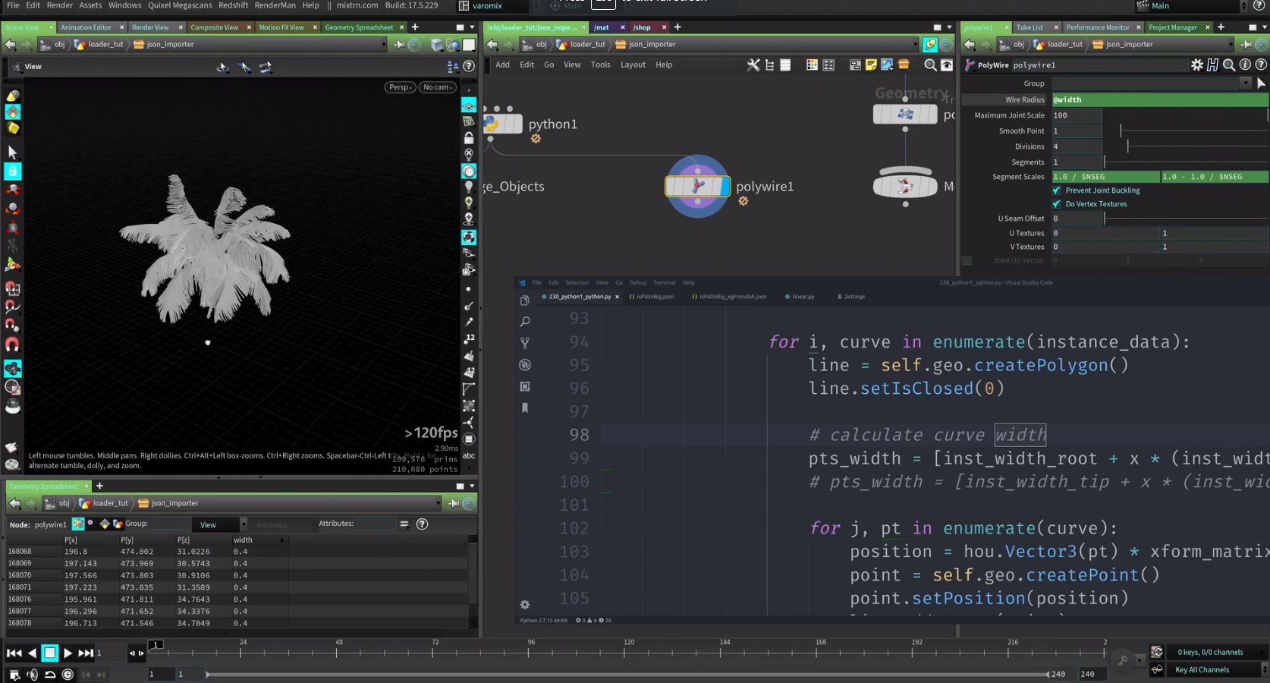Select the arrow select tool in viewport
The width and height of the screenshot is (1270, 683).
13,153
